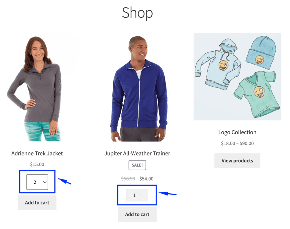
Task: Open the Adrienne Trek Jacket product image
Action: point(37,87)
